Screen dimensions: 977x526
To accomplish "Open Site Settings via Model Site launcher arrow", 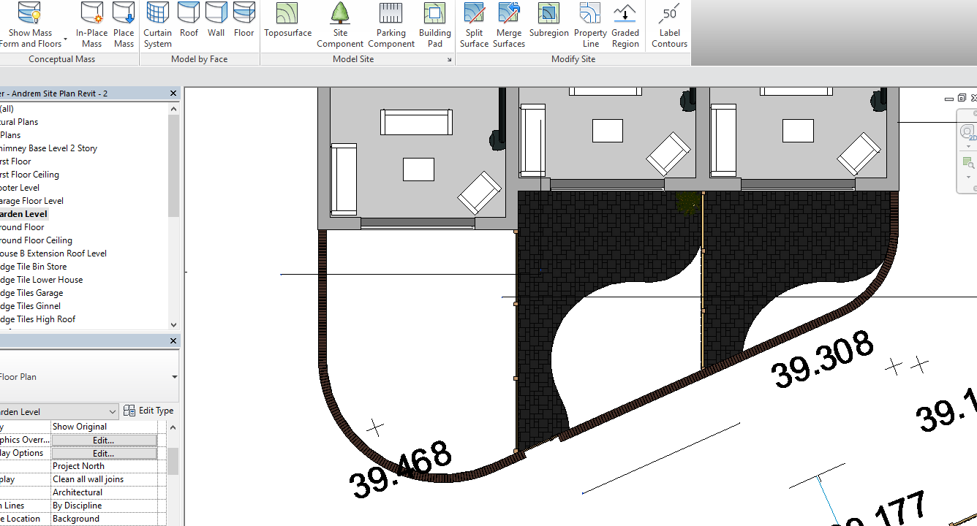I will click(x=450, y=60).
